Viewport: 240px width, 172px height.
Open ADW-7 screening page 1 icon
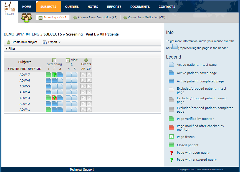[49, 75]
